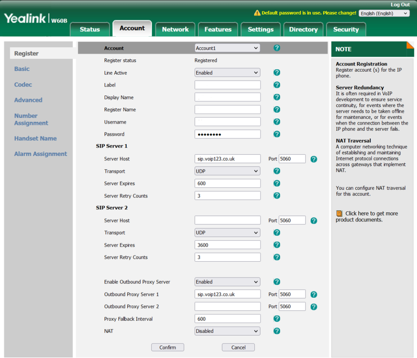This screenshot has width=417, height=358.
Task: Click the Log Out link
Action: (400, 4)
